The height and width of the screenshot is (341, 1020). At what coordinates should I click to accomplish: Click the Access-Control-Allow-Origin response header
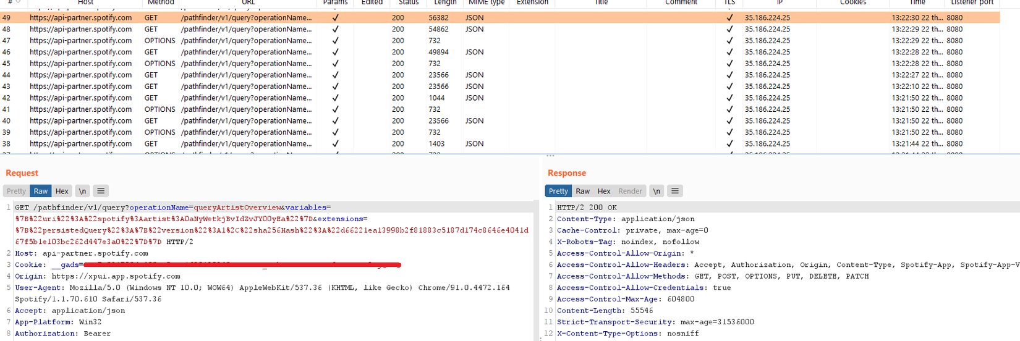626,253
